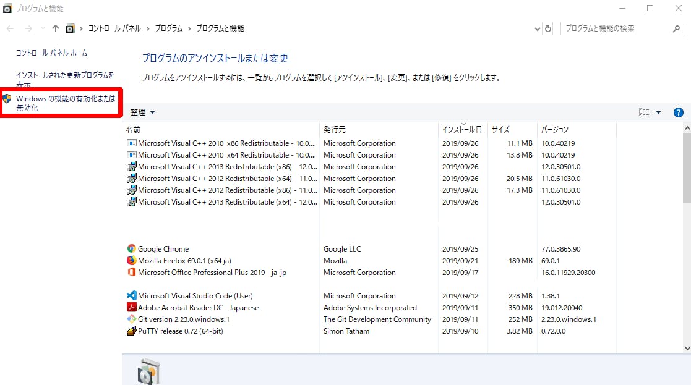The image size is (691, 385).
Task: Select Simon Tatham publisher cell
Action: [x=346, y=331]
